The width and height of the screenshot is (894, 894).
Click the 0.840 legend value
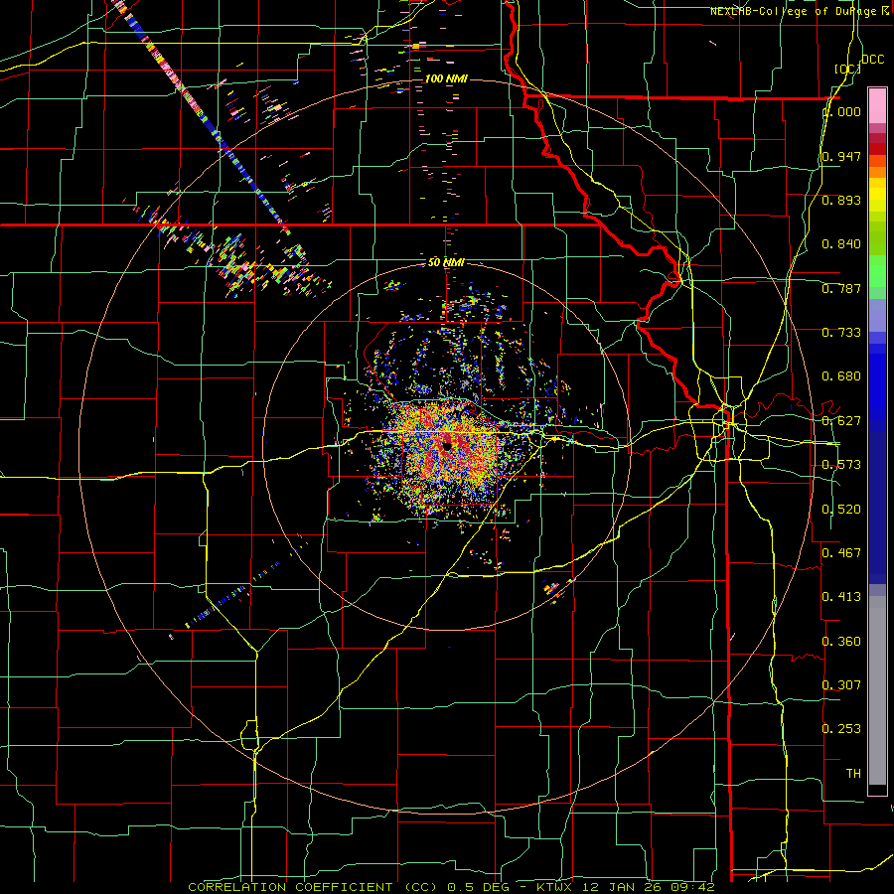click(841, 244)
